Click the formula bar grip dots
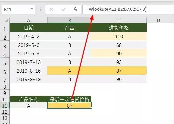 [x=40, y=9]
